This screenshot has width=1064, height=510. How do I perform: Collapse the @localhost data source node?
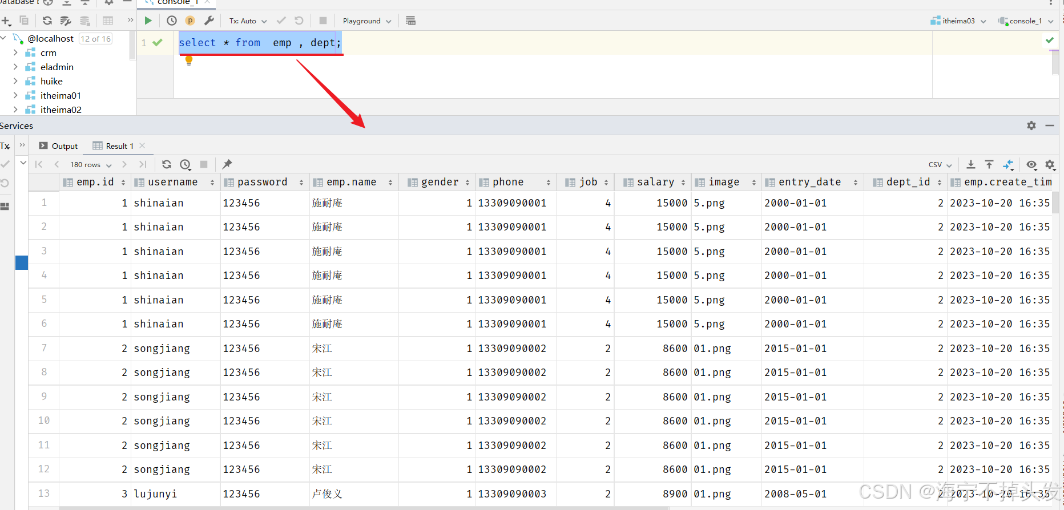pyautogui.click(x=3, y=38)
